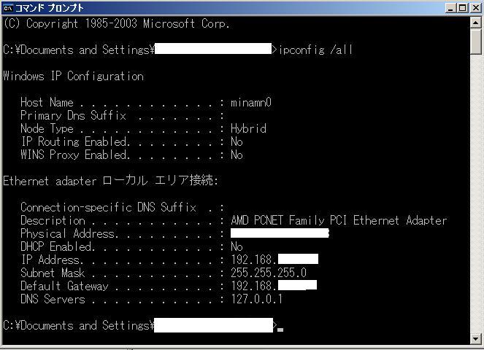Click the subnet mask 255.255.255.0
The height and width of the screenshot is (350, 484).
click(x=269, y=273)
